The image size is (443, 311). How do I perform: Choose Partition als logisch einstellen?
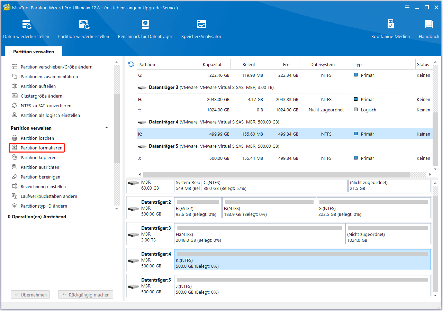point(50,115)
